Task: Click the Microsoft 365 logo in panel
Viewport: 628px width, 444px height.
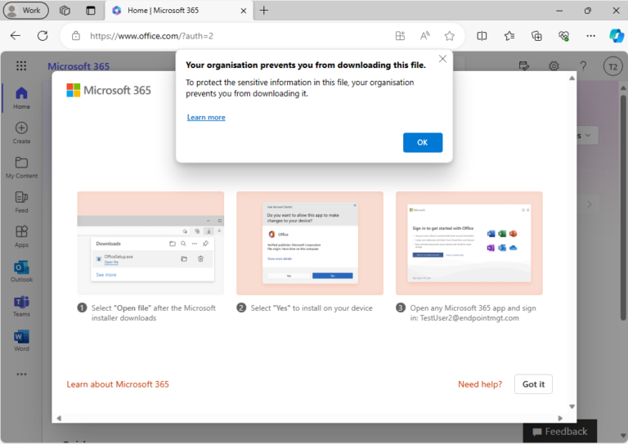Action: (109, 91)
